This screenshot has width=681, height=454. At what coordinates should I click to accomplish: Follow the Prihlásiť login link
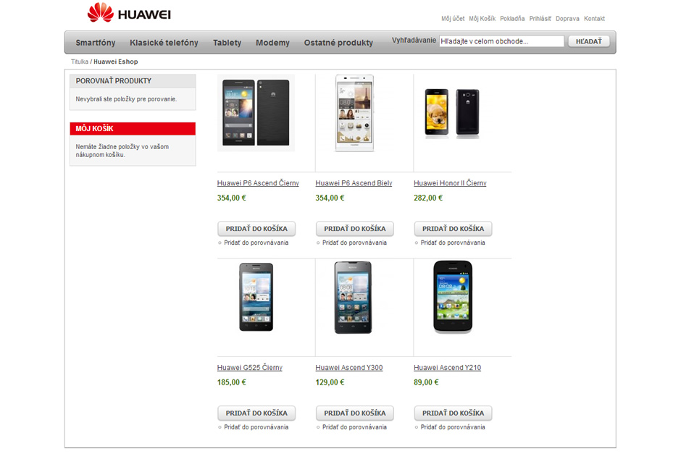[x=540, y=19]
